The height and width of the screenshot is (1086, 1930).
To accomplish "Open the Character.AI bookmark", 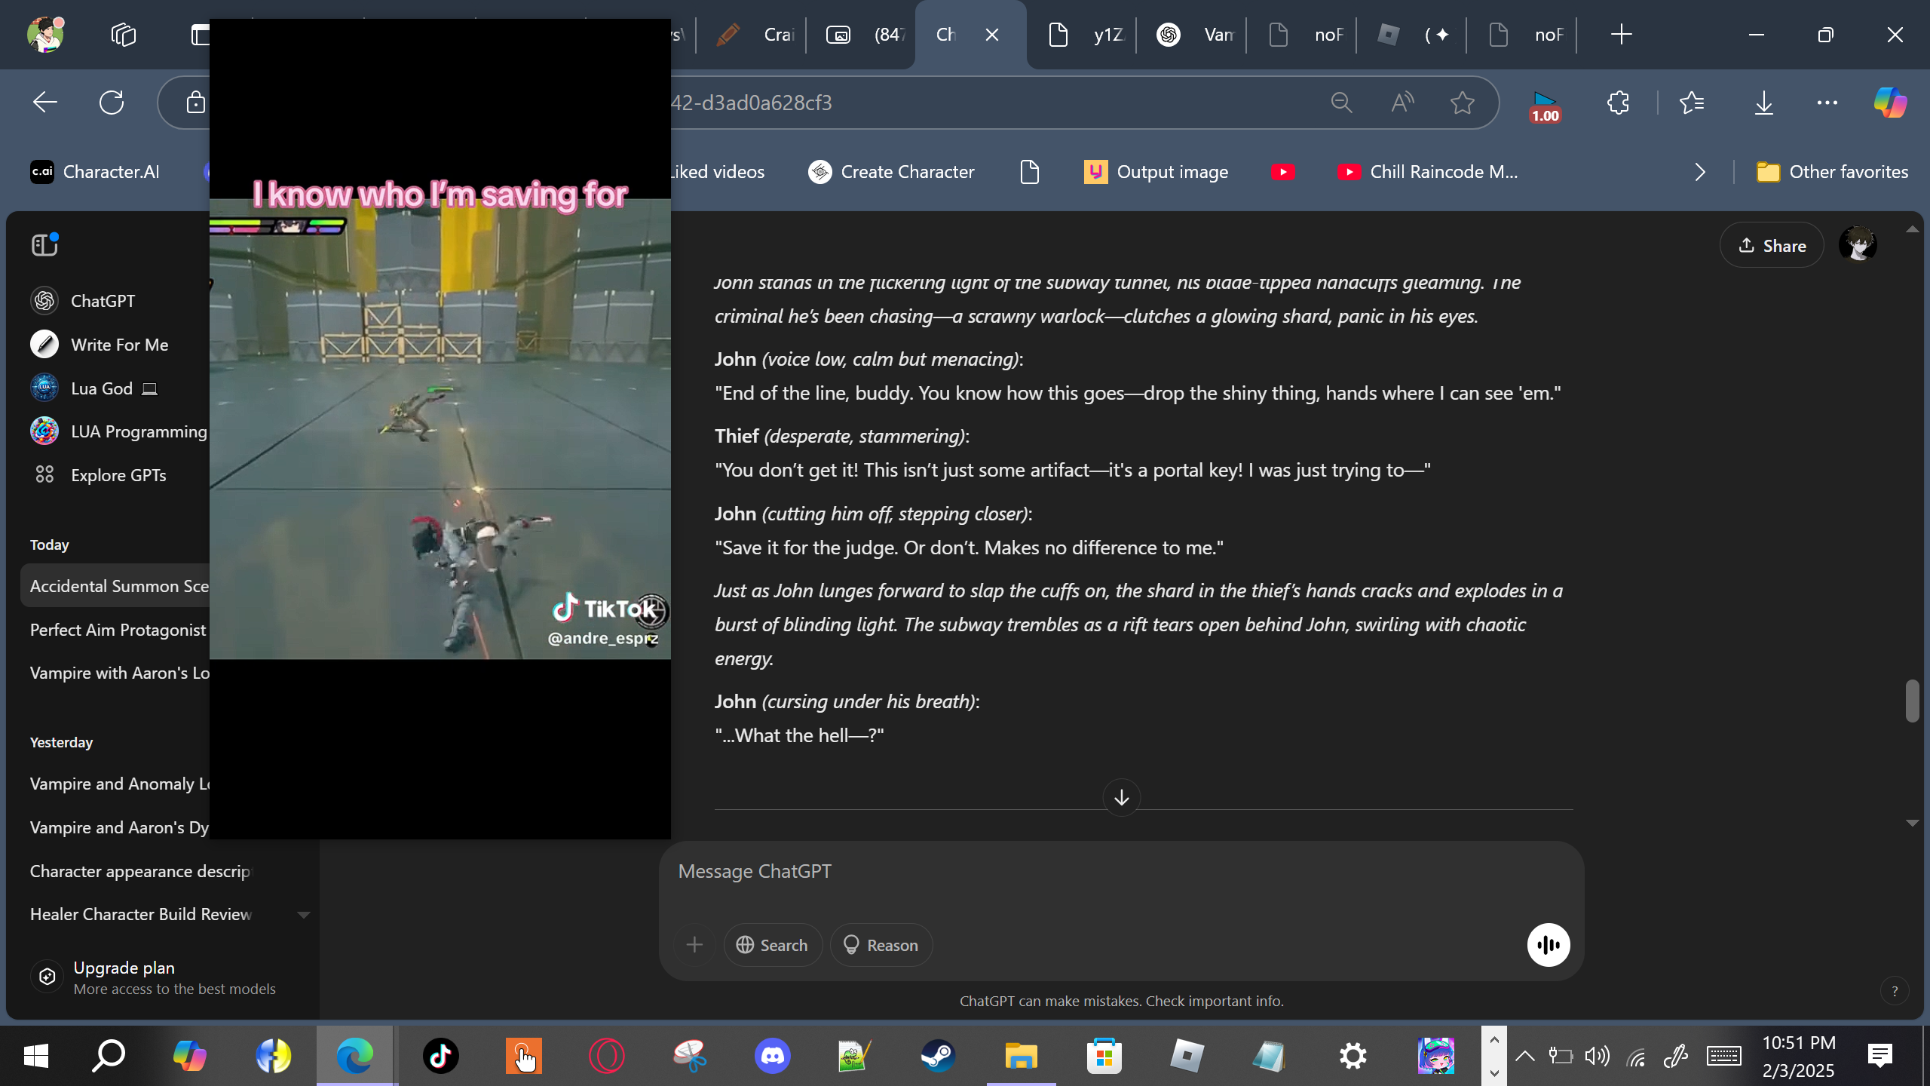I will pos(95,172).
